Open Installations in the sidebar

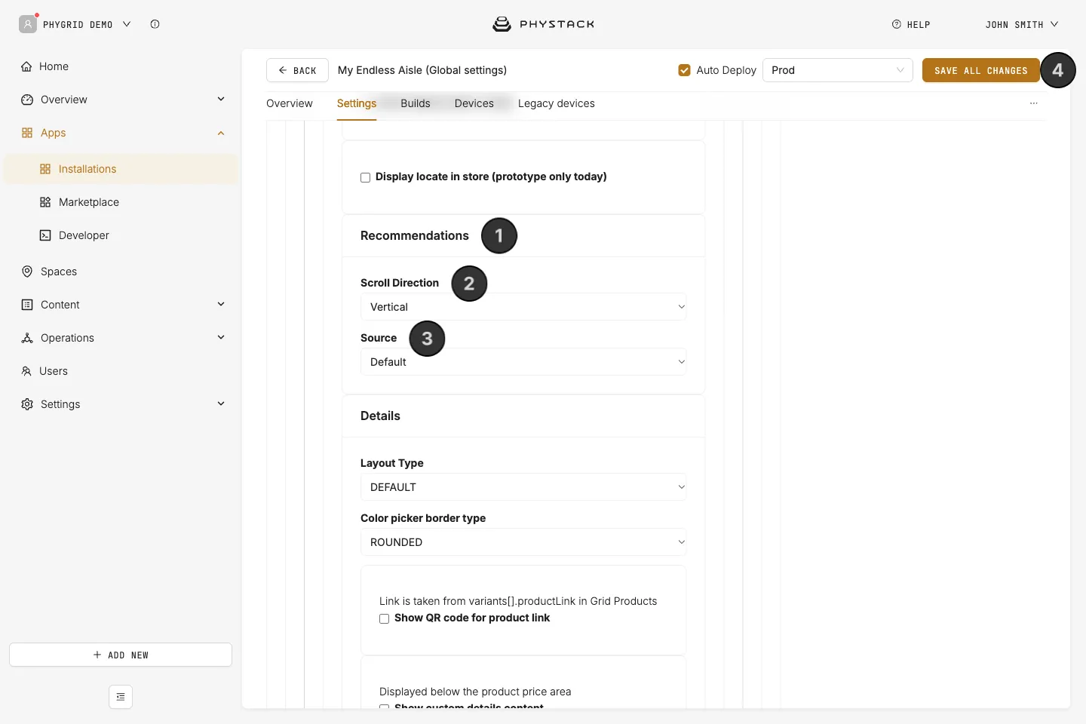(121, 169)
